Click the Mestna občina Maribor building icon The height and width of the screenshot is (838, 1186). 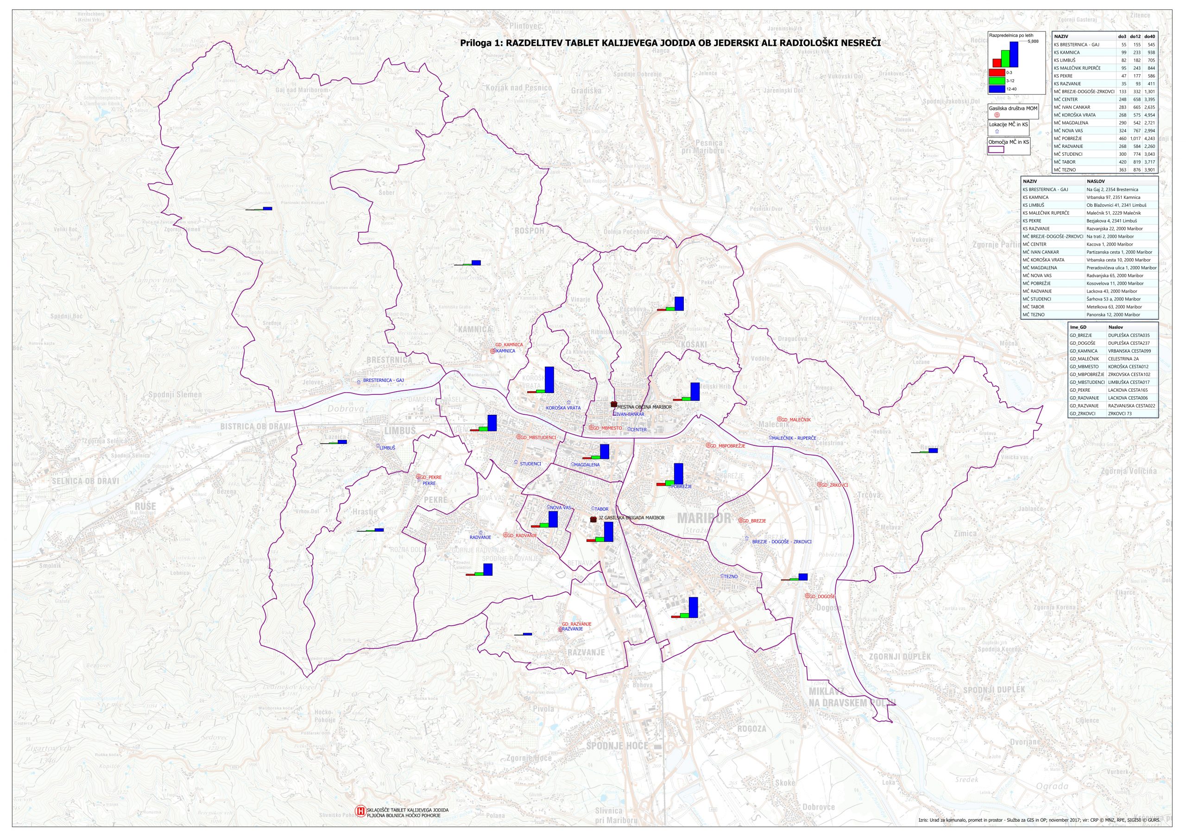(x=614, y=405)
